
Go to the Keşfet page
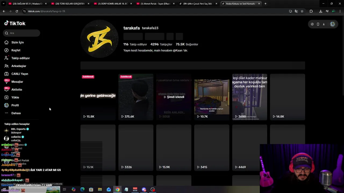16,50
